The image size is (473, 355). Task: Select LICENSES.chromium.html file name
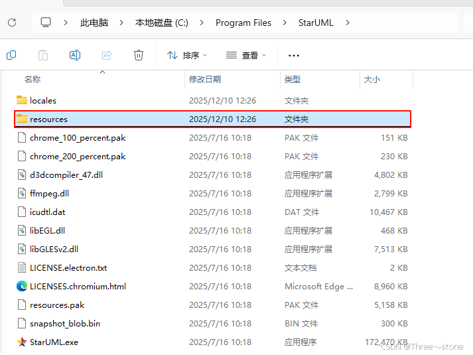[78, 286]
